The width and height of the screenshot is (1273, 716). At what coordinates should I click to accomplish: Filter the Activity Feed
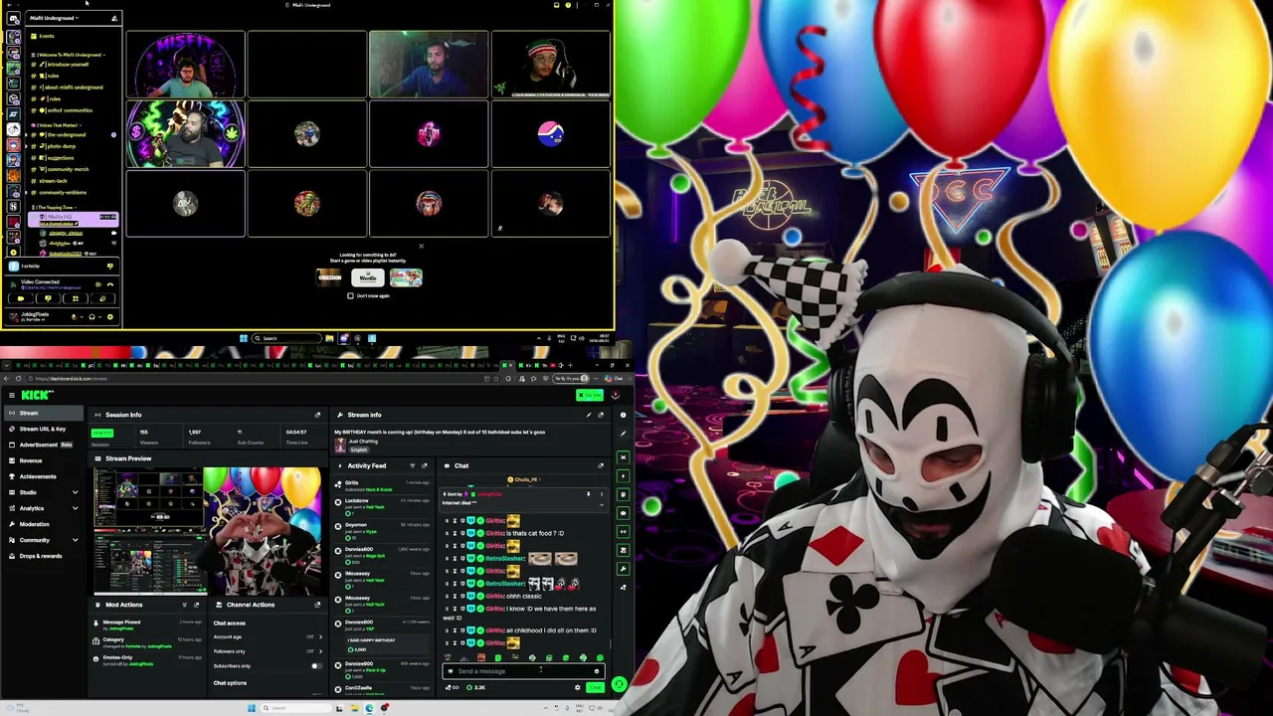tap(413, 465)
